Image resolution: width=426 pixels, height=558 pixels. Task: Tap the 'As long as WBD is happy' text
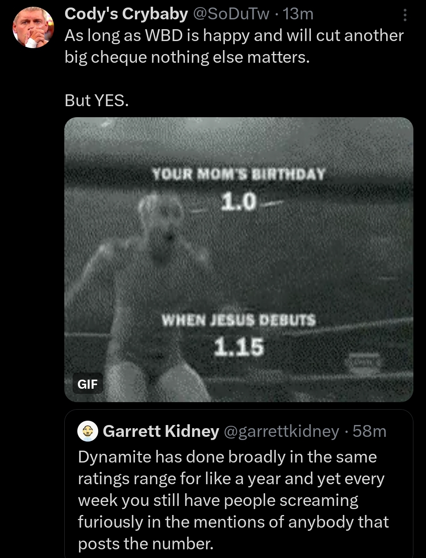tap(157, 36)
